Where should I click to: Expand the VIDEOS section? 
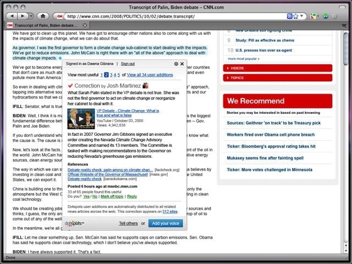[x=277, y=68]
